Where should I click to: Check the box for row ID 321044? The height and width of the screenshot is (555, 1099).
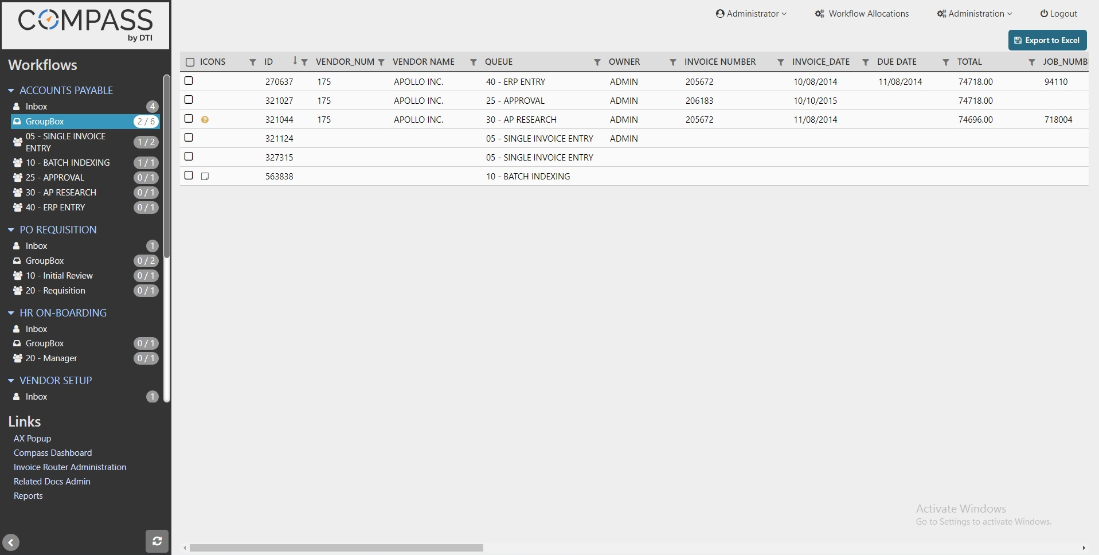click(189, 119)
